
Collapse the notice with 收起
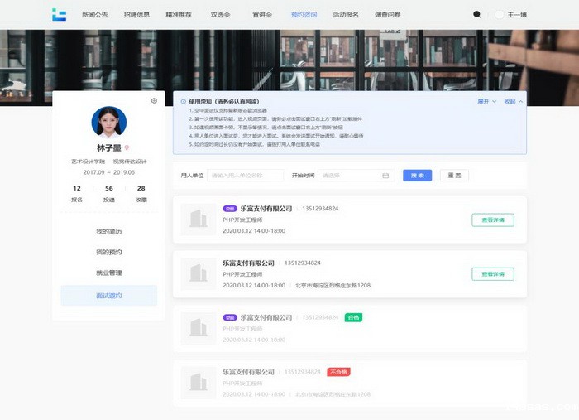[513, 101]
